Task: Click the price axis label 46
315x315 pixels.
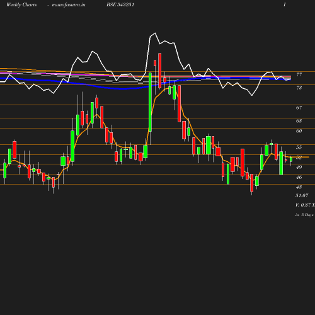Action: tap(299, 177)
